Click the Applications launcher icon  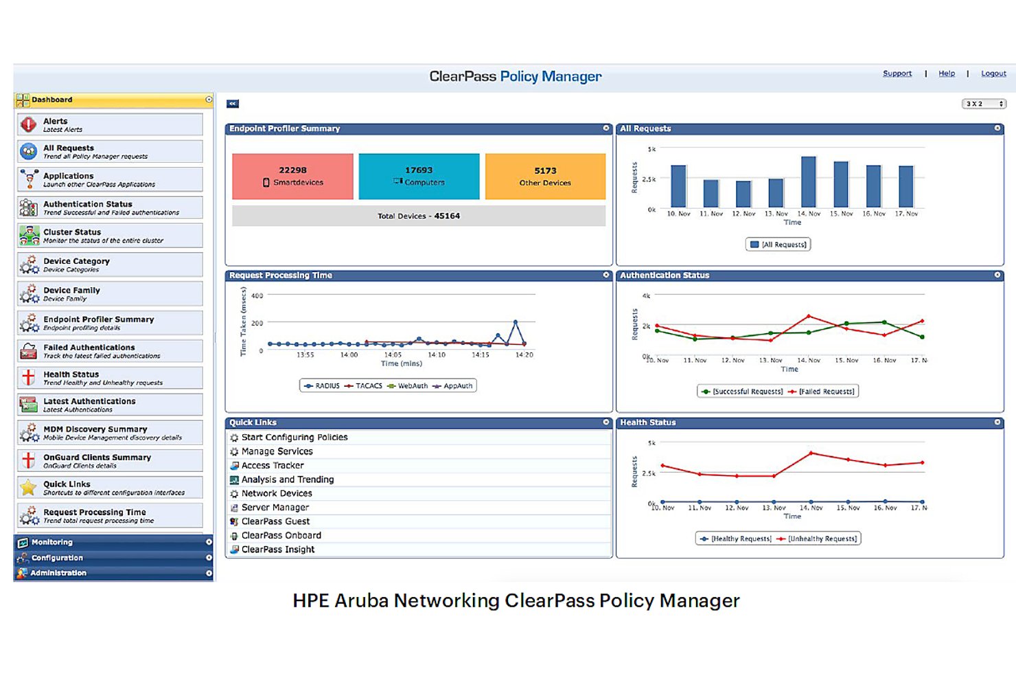tap(29, 179)
